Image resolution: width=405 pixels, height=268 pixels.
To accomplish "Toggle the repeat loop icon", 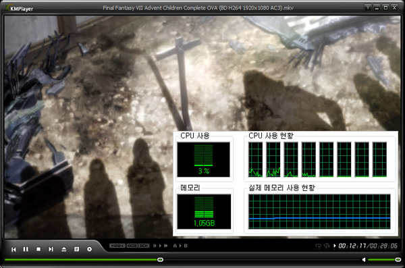I will click(318, 246).
